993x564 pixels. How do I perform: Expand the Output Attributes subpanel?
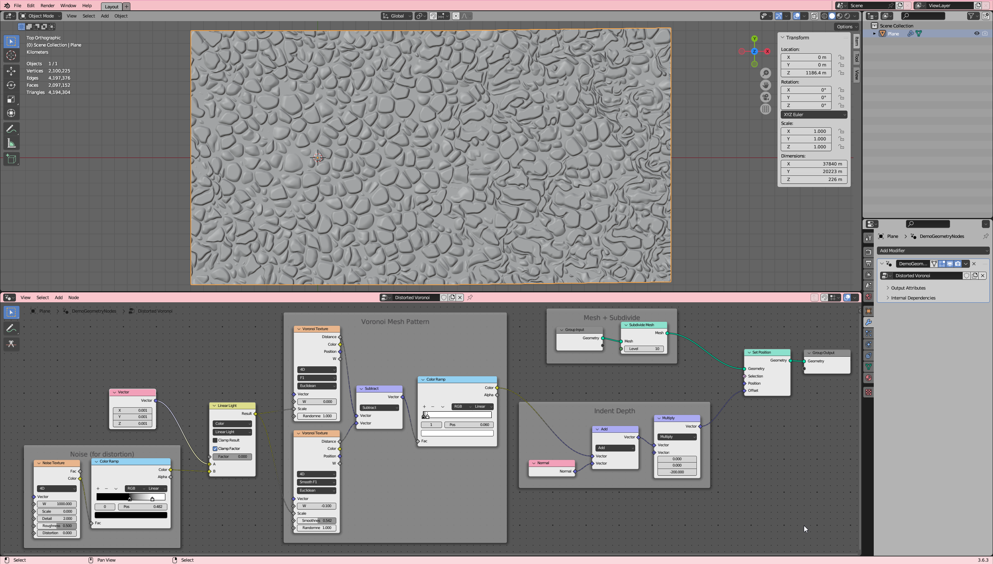click(908, 288)
